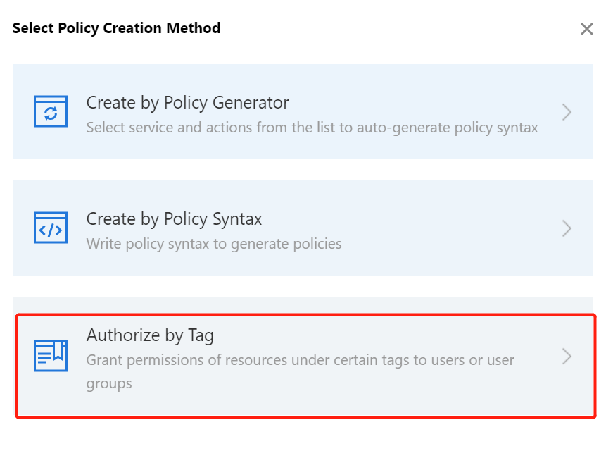Click 'Write policy syntax to generate policies' text

pos(214,244)
